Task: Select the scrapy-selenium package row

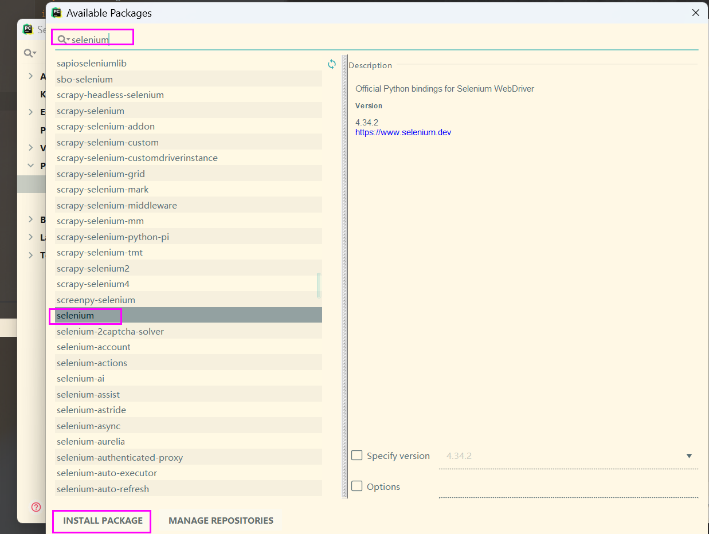Action: point(189,111)
